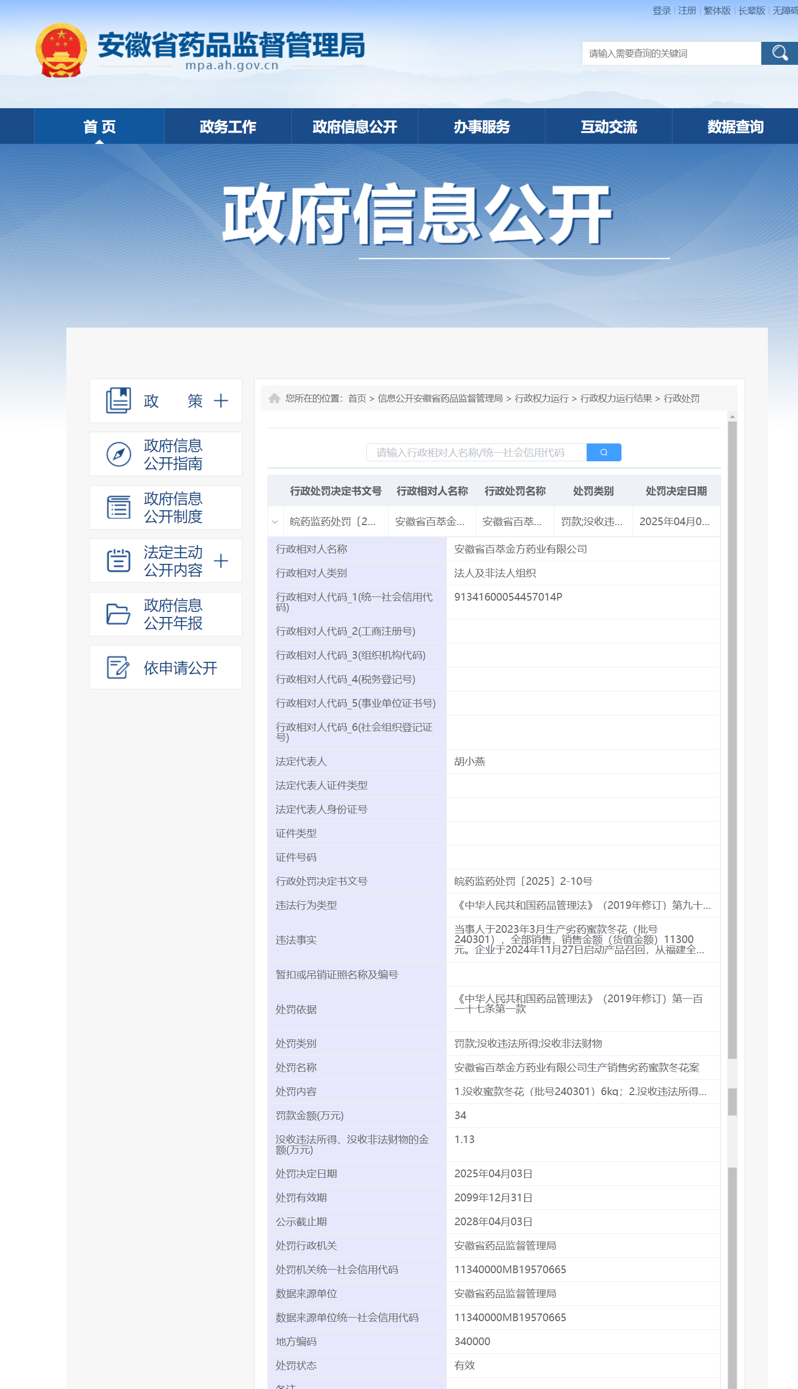Click the credit code 91341600054457014P

[x=508, y=597]
